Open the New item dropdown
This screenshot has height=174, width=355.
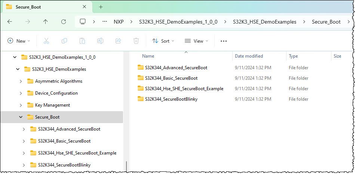(19, 41)
